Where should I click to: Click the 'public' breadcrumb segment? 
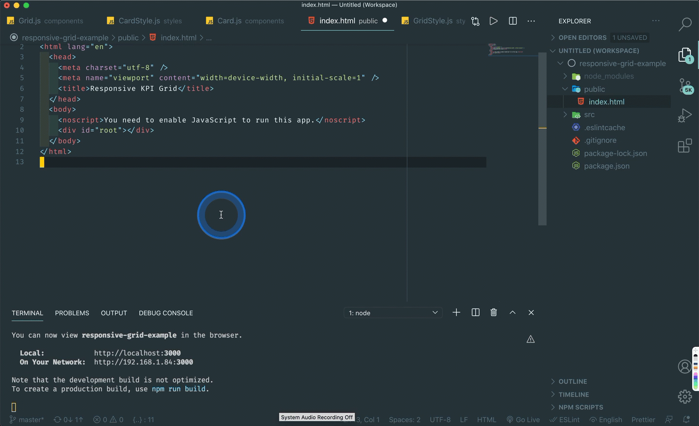[x=128, y=37]
